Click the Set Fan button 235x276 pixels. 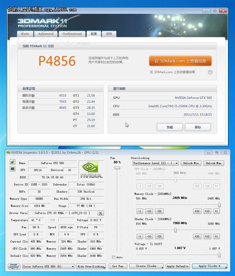tap(118, 266)
